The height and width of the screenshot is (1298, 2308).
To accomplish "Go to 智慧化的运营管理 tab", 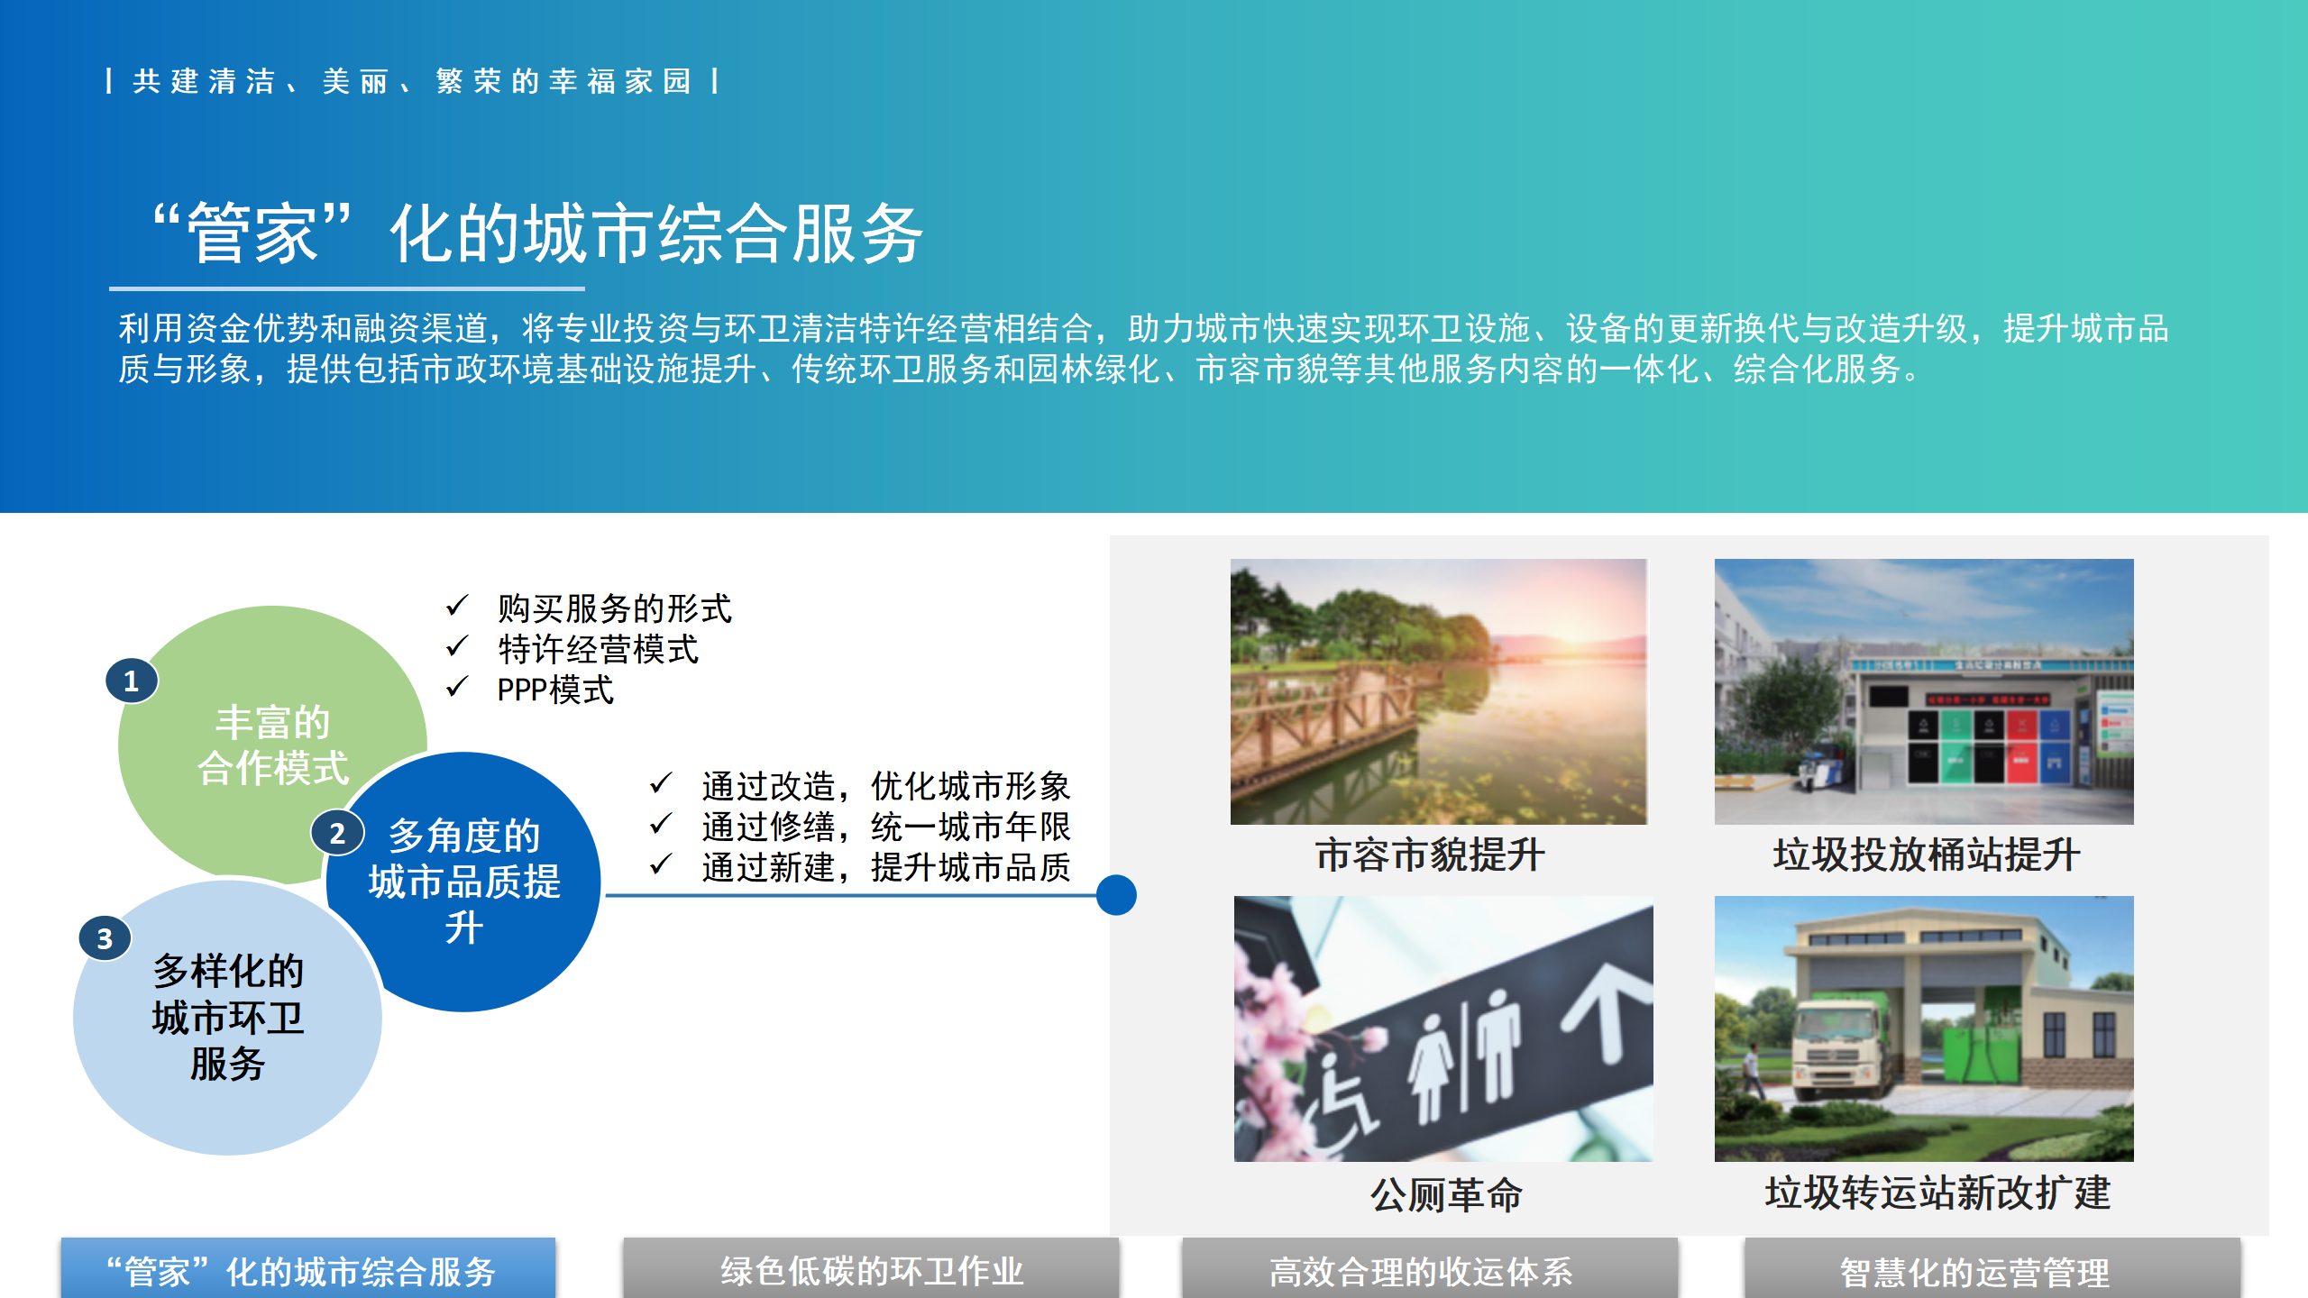I will pyautogui.click(x=1992, y=1269).
